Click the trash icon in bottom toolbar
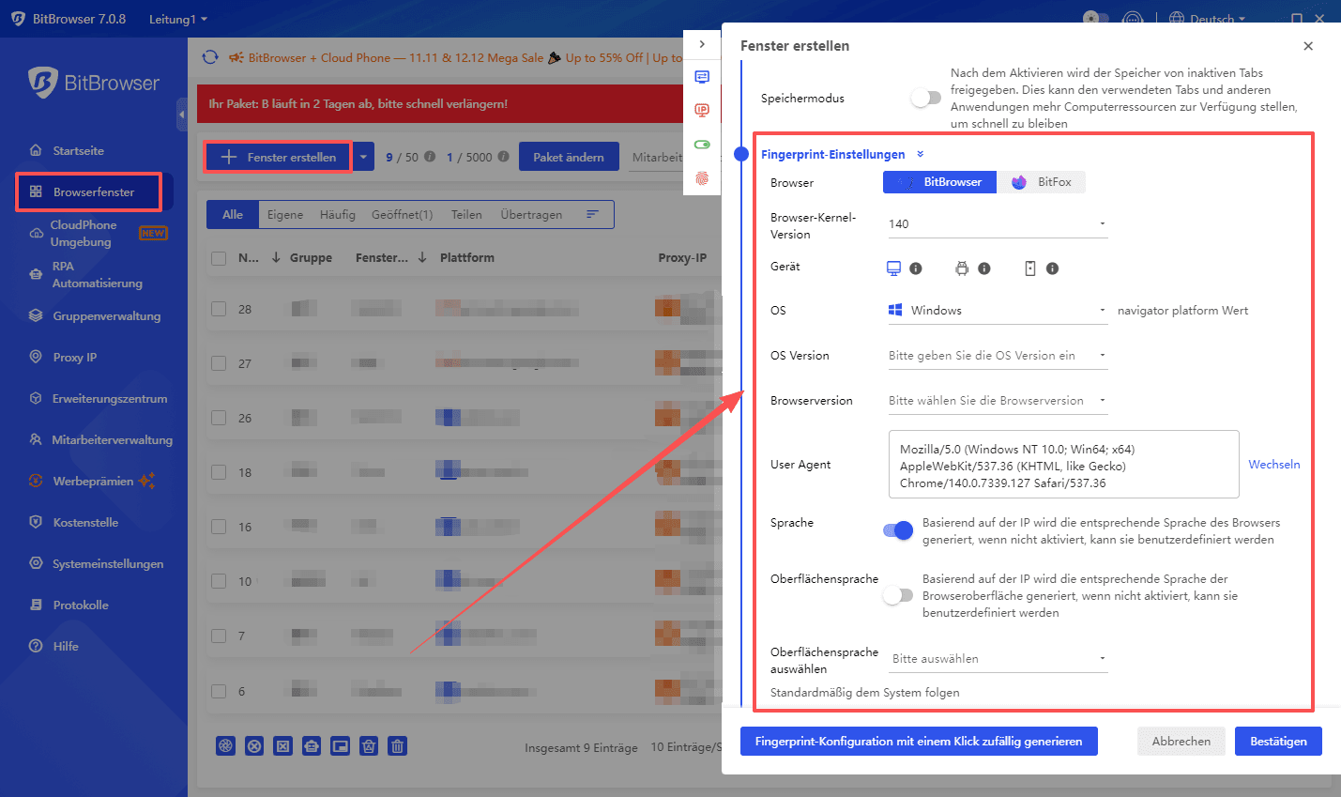The image size is (1341, 797). tap(398, 746)
